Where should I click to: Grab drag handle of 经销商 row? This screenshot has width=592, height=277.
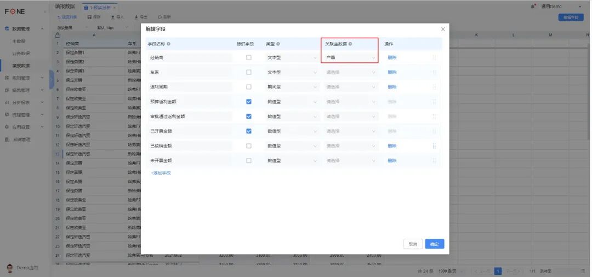point(434,57)
